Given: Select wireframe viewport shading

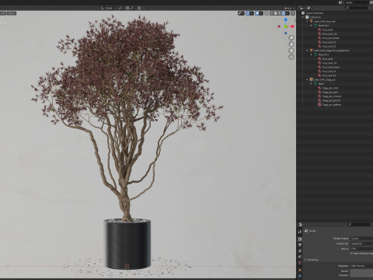Looking at the screenshot, I should point(272,13).
